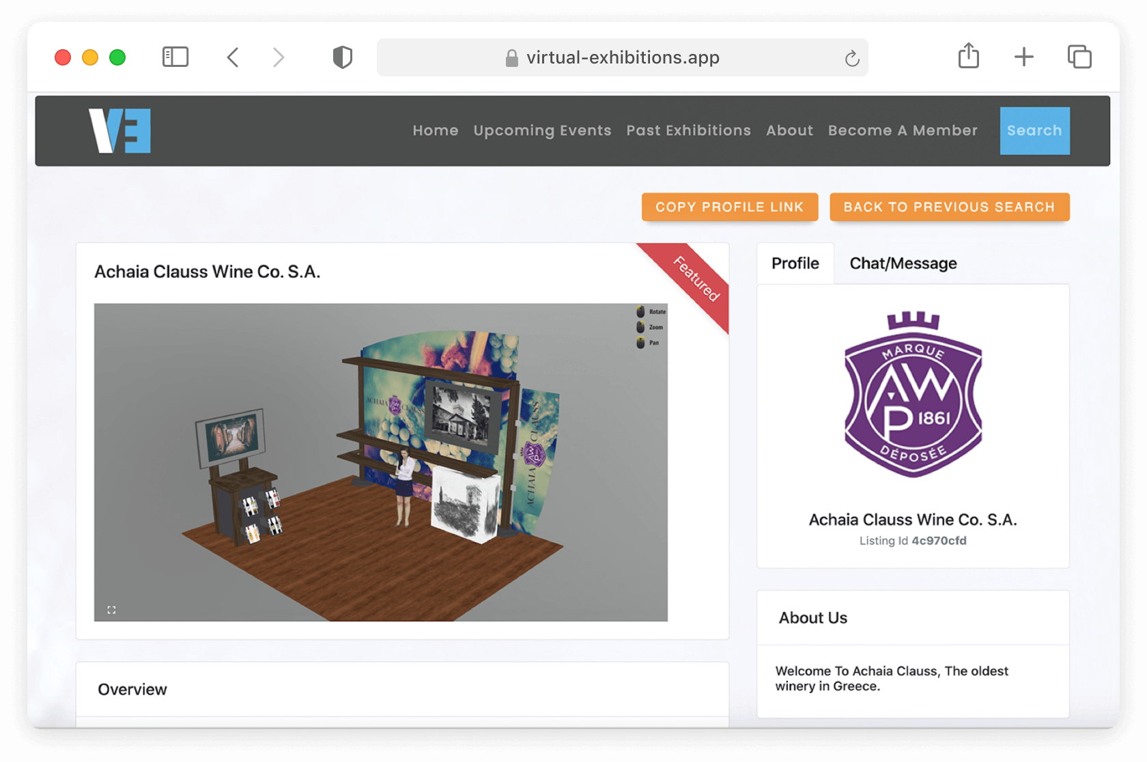This screenshot has width=1147, height=762.
Task: Show the tab overview icon
Action: coord(1079,57)
